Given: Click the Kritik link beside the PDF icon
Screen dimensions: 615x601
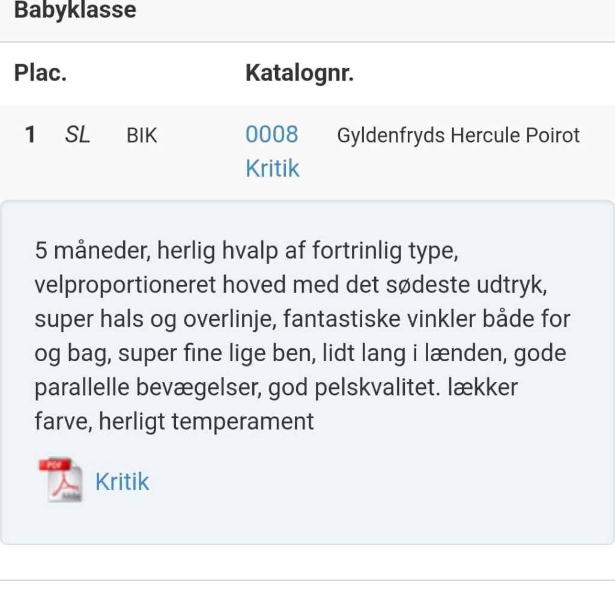Looking at the screenshot, I should click(x=122, y=482).
